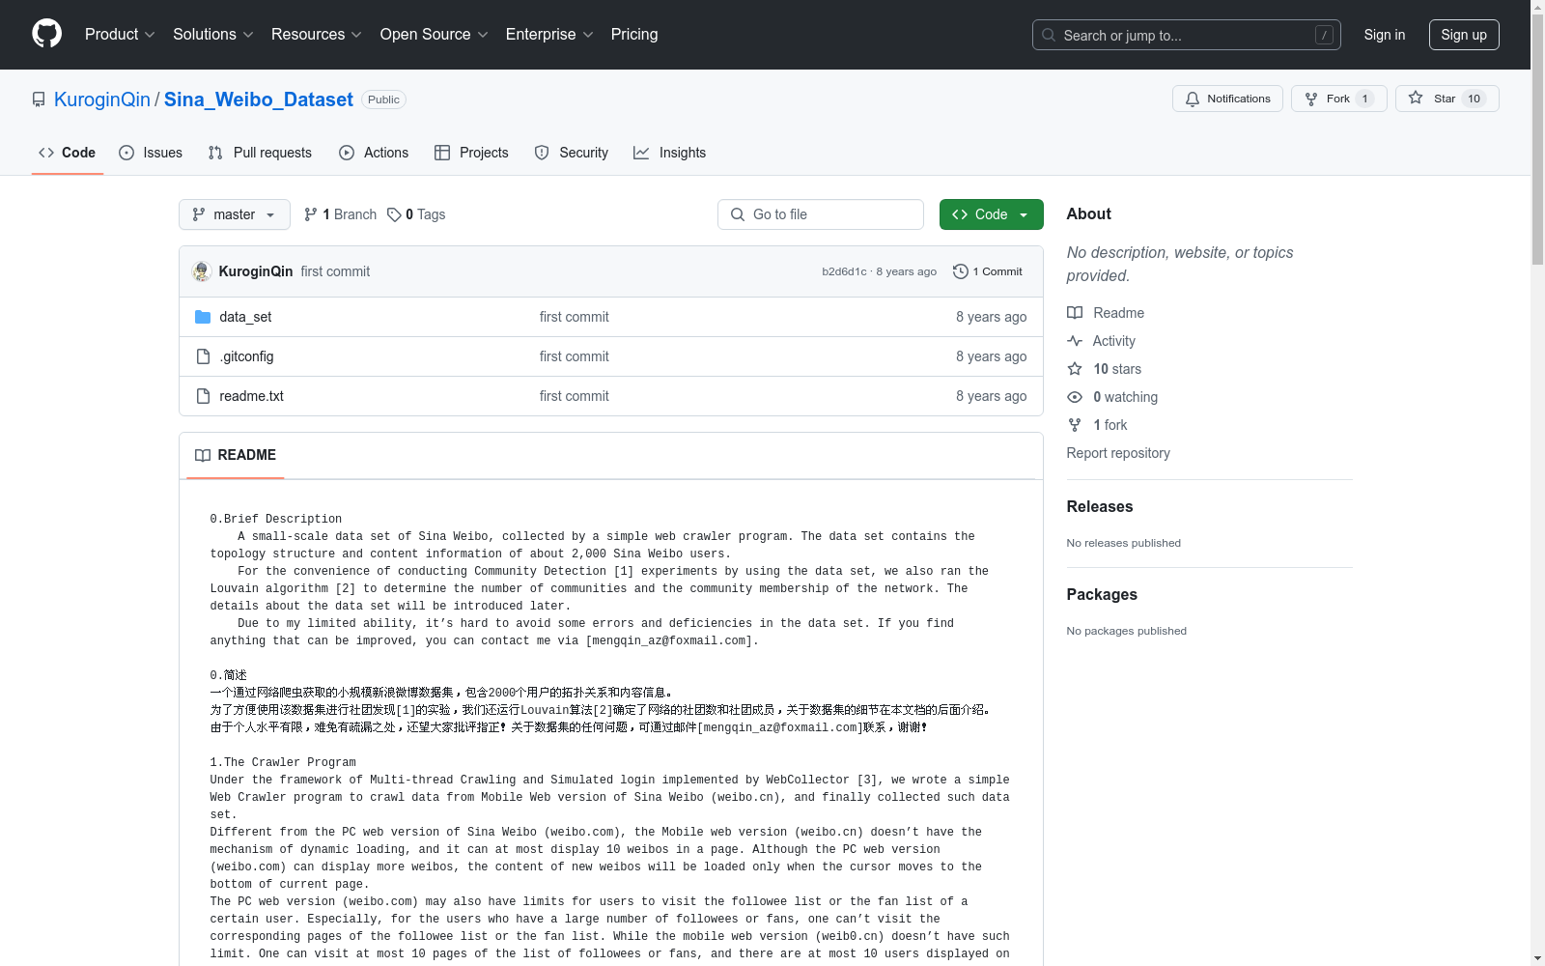Open the .gitconfig file
Screen dimensions: 1545x966
coord(246,356)
